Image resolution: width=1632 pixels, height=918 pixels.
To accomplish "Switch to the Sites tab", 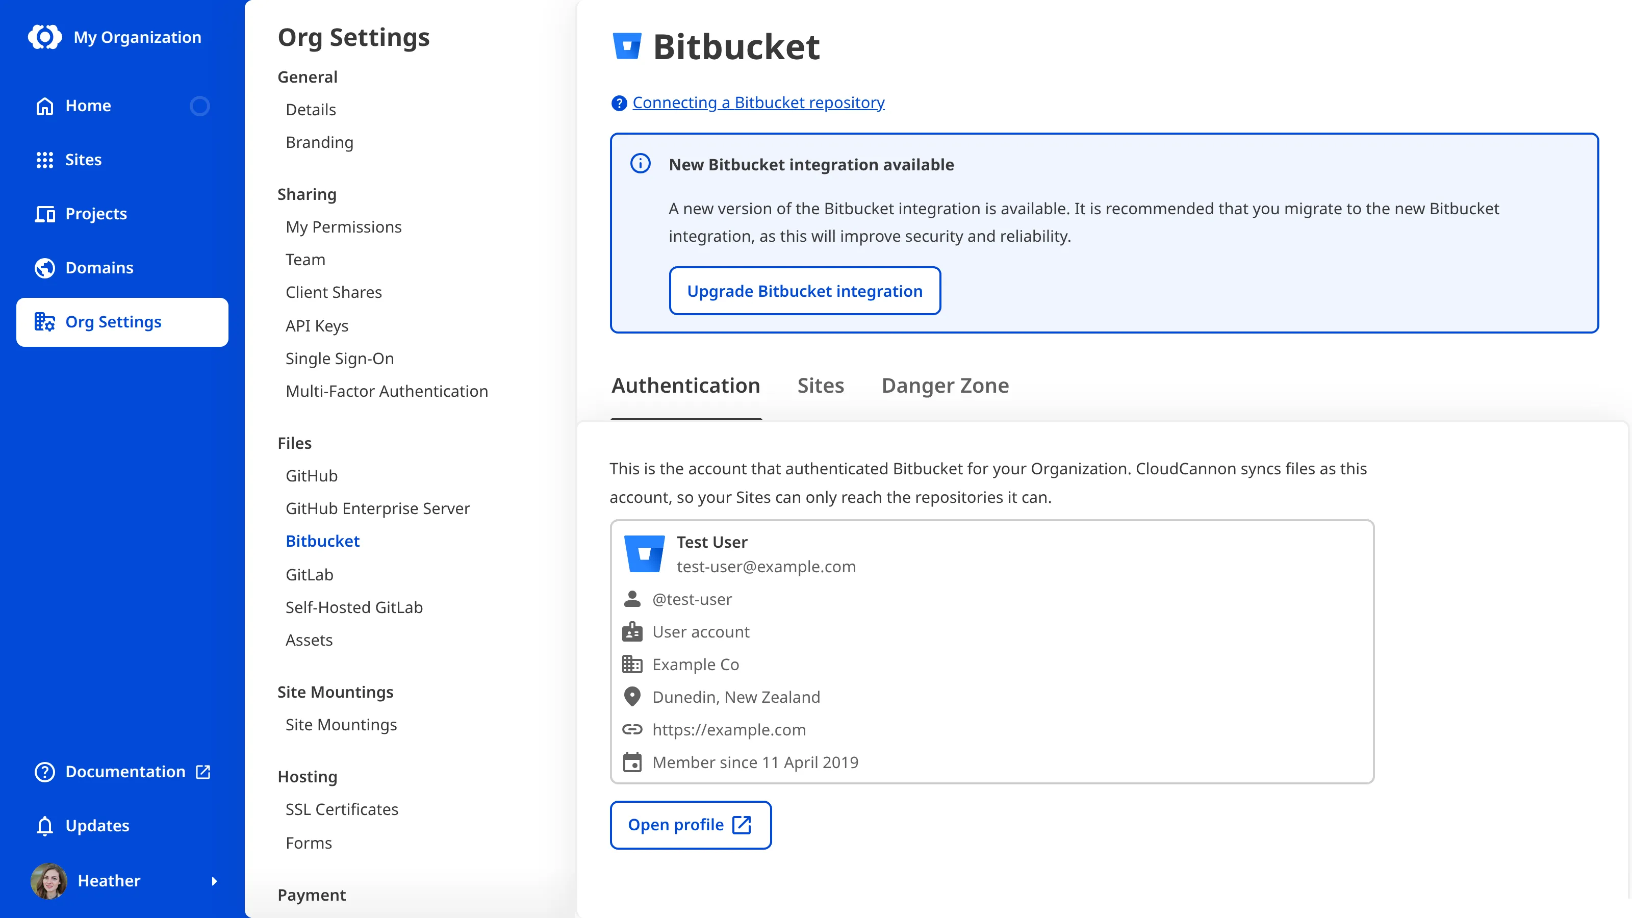I will (x=821, y=385).
